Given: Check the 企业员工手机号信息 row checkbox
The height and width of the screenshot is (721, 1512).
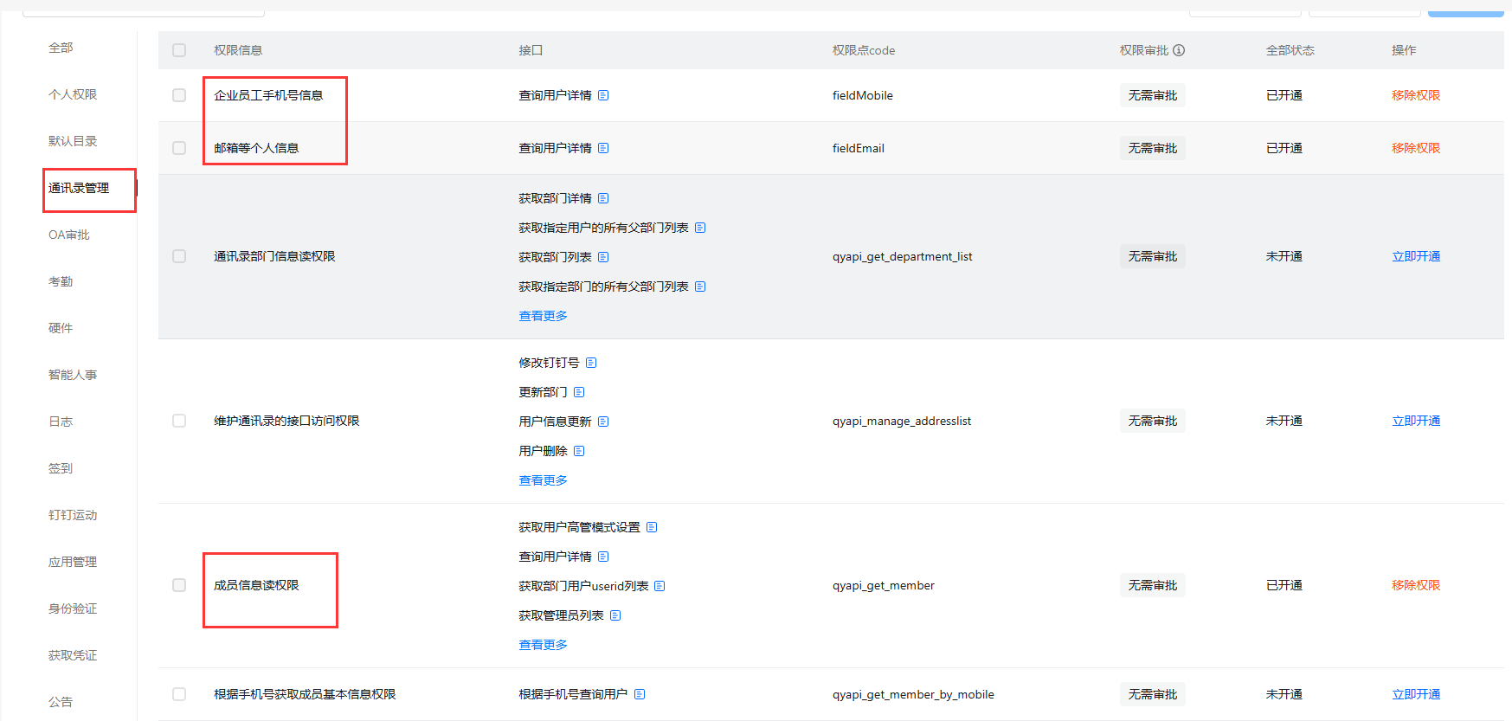Looking at the screenshot, I should pos(179,95).
